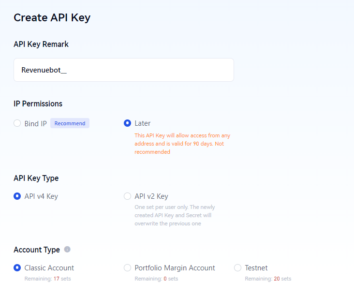Select the Testnet radio button circle
Image resolution: width=354 pixels, height=296 pixels.
237,268
